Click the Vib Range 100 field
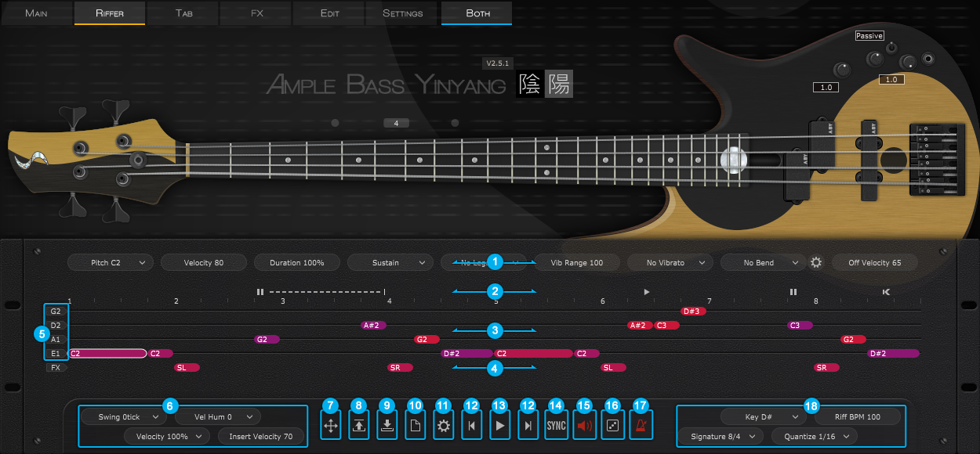This screenshot has height=454, width=980. pos(577,263)
